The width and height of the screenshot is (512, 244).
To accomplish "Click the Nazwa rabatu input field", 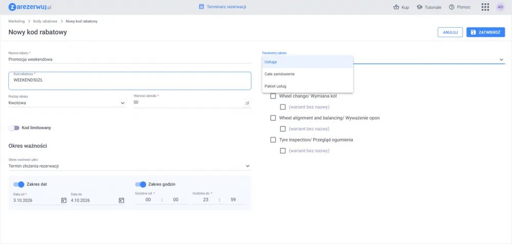I will pos(130,59).
